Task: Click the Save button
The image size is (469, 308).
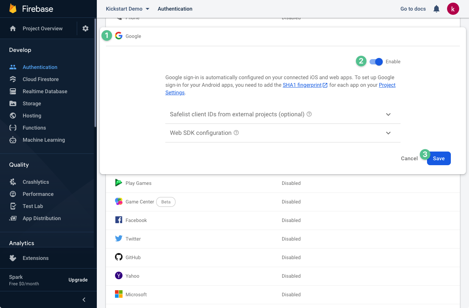Action: click(x=439, y=158)
